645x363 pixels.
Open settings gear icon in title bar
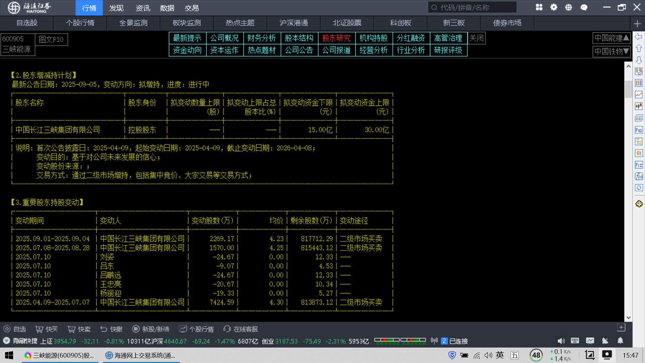pyautogui.click(x=554, y=7)
